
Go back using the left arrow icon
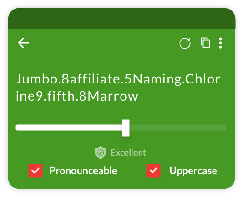[x=23, y=43]
